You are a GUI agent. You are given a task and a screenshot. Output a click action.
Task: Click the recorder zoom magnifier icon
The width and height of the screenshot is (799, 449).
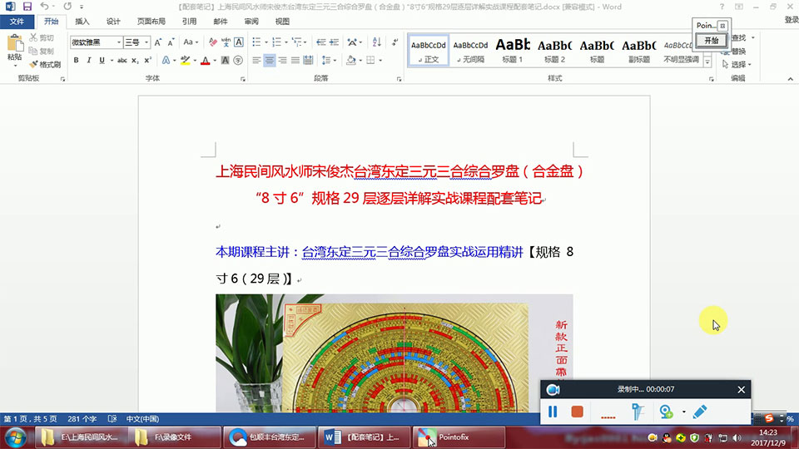coord(666,412)
